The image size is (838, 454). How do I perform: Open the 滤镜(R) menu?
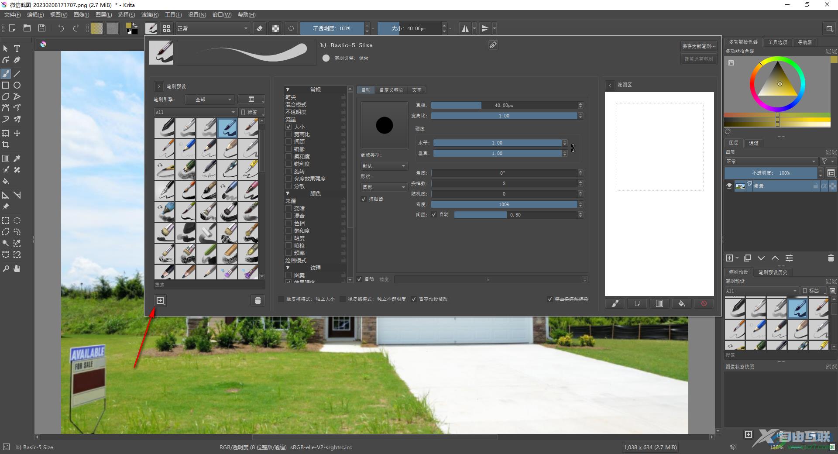[x=150, y=15]
